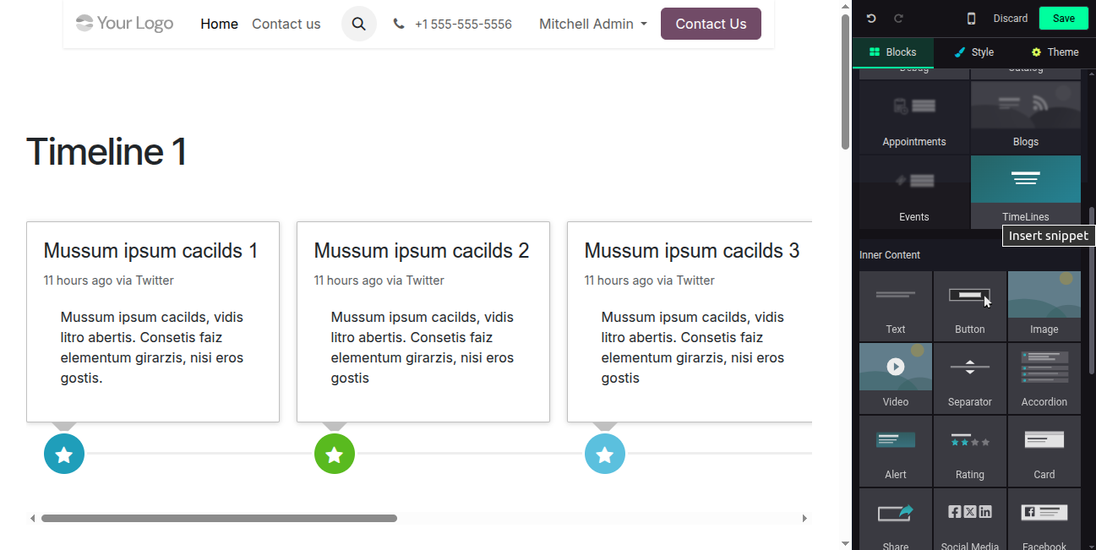Click the Save button

[1064, 19]
